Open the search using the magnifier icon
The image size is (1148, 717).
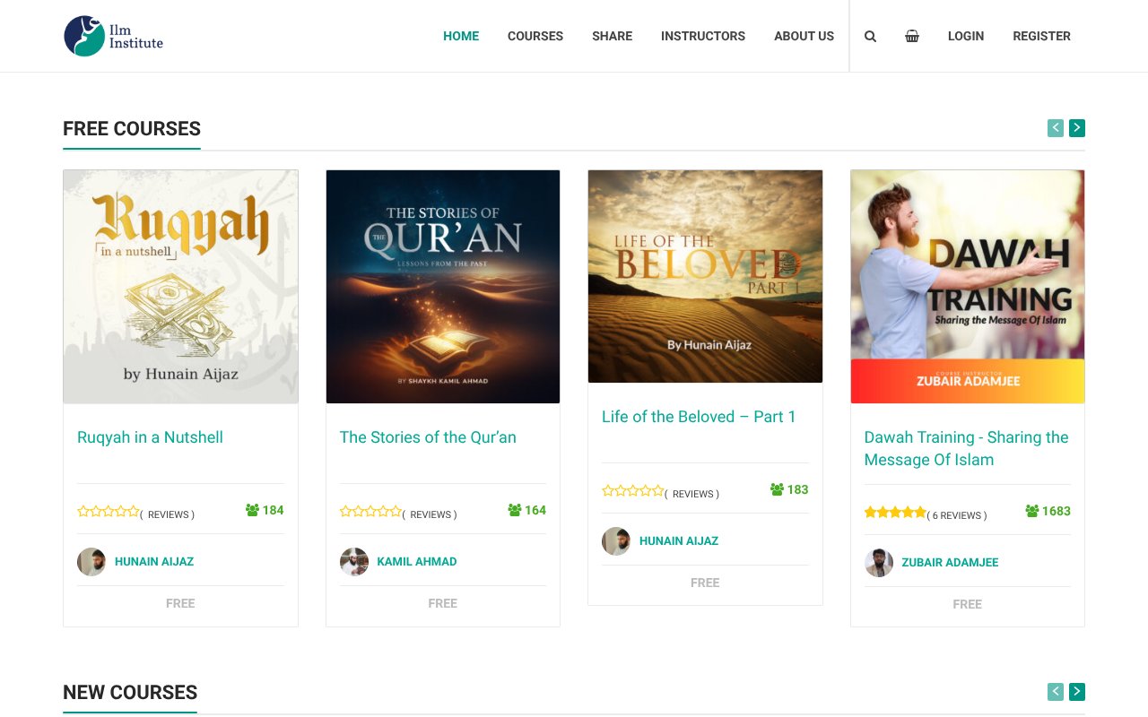(870, 36)
